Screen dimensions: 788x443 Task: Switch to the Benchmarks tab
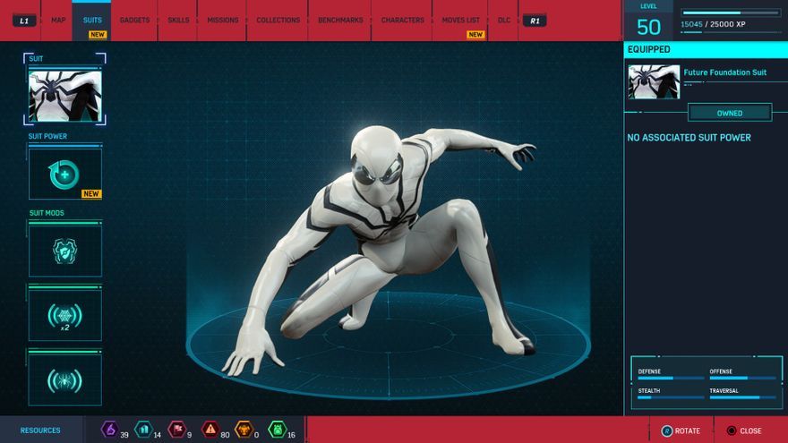click(x=340, y=20)
